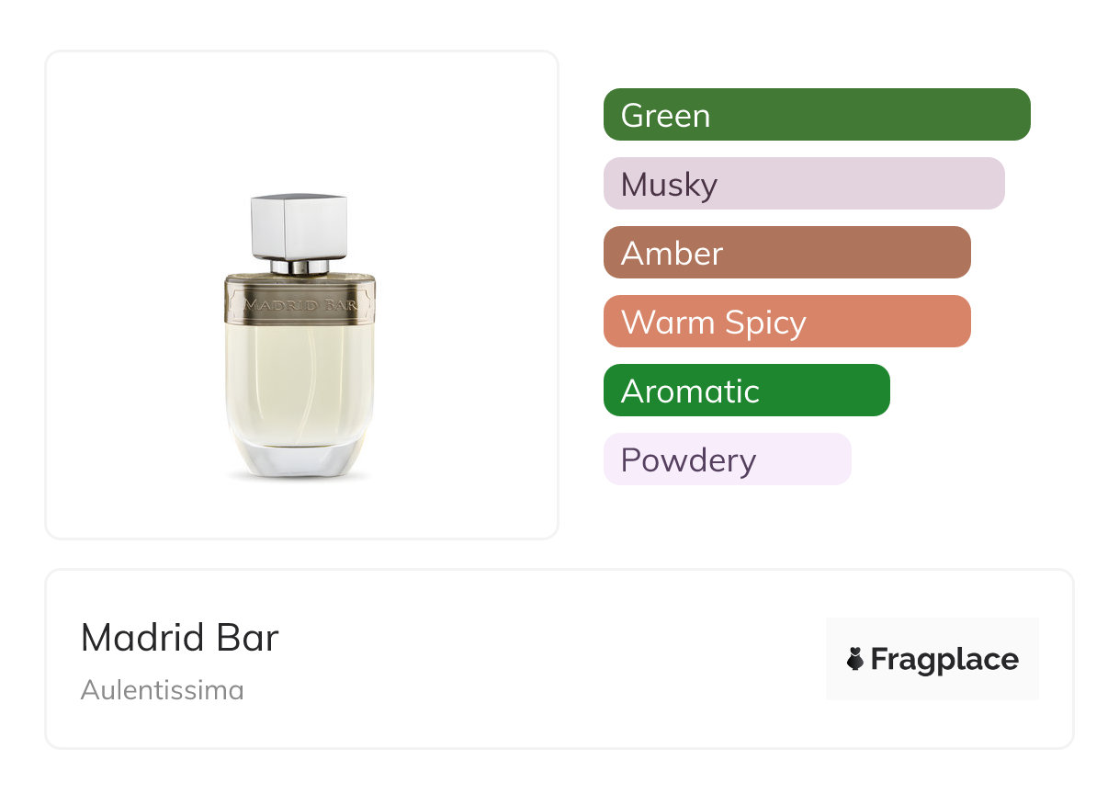
Task: Open the Aulentissima brand name link
Action: 163,689
